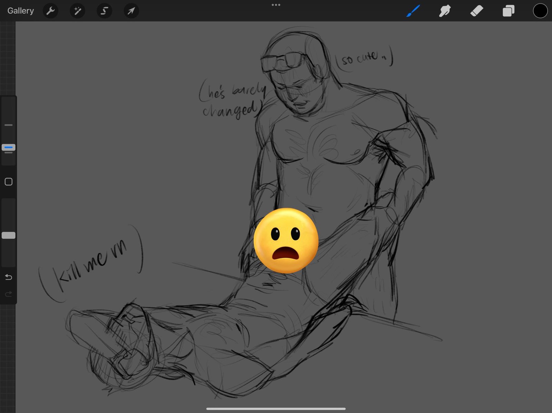Select the Brush tool
Image resolution: width=552 pixels, height=413 pixels.
[x=413, y=11]
